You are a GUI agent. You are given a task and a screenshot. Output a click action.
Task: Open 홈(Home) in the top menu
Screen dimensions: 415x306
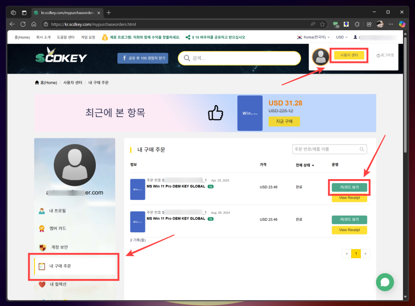(22, 37)
